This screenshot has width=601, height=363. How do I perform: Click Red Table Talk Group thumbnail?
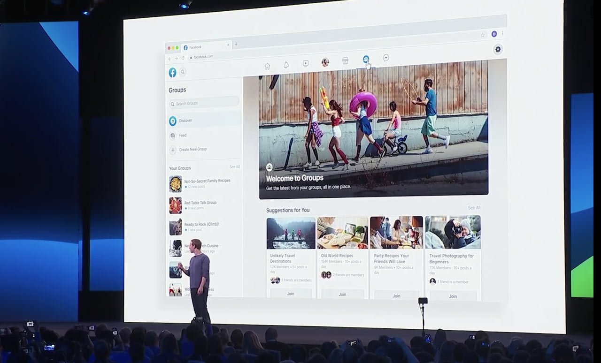click(176, 205)
